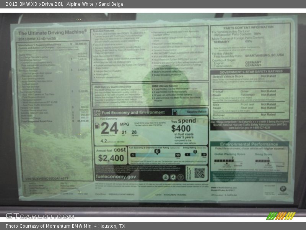Click the Overall Vehicle Score label

(x=228, y=76)
